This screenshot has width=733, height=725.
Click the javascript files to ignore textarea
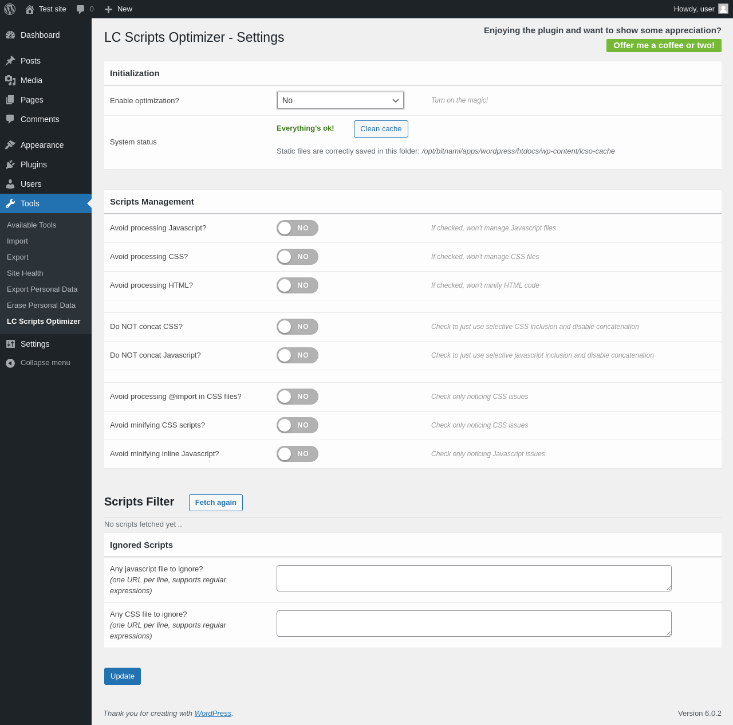[x=474, y=578]
